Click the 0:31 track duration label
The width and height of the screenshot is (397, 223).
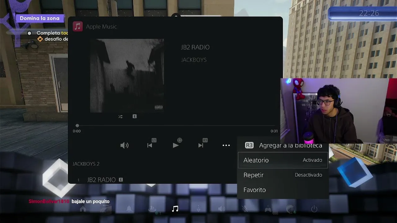(274, 131)
